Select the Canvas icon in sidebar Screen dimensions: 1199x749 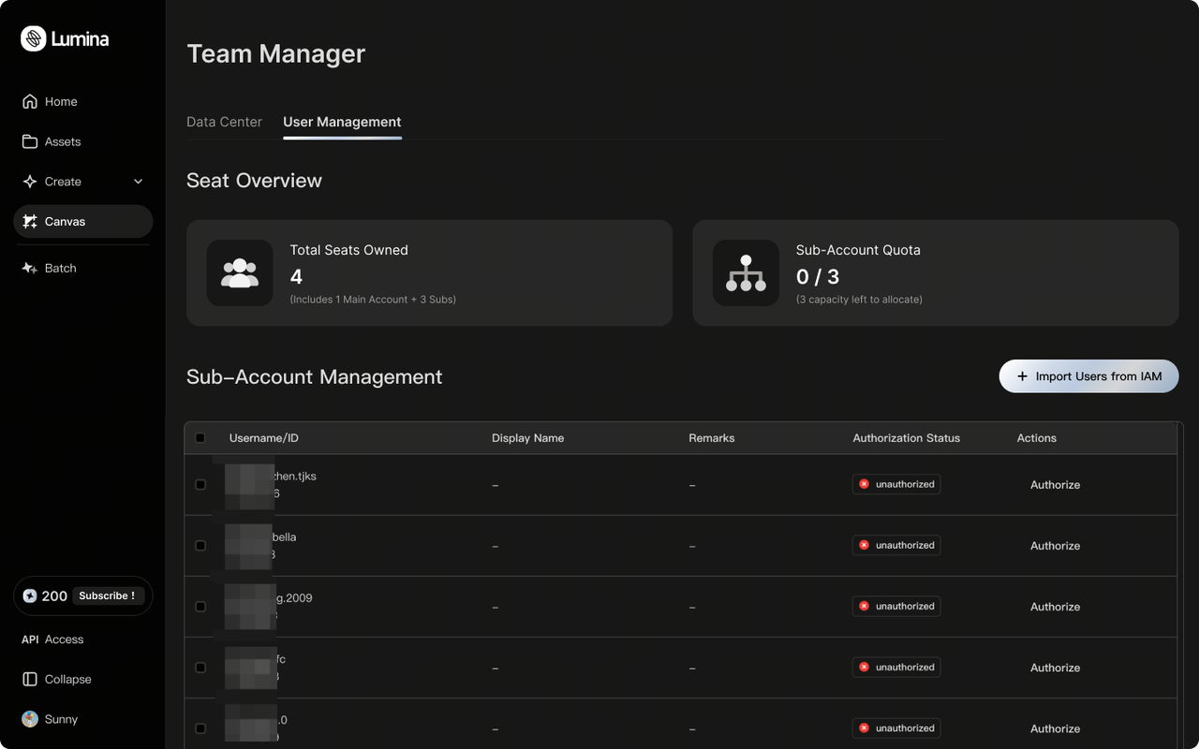[30, 222]
